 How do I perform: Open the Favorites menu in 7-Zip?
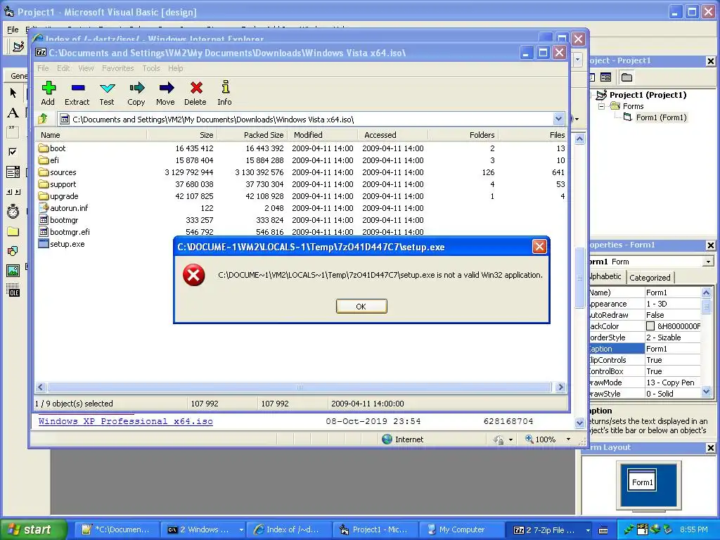point(118,68)
